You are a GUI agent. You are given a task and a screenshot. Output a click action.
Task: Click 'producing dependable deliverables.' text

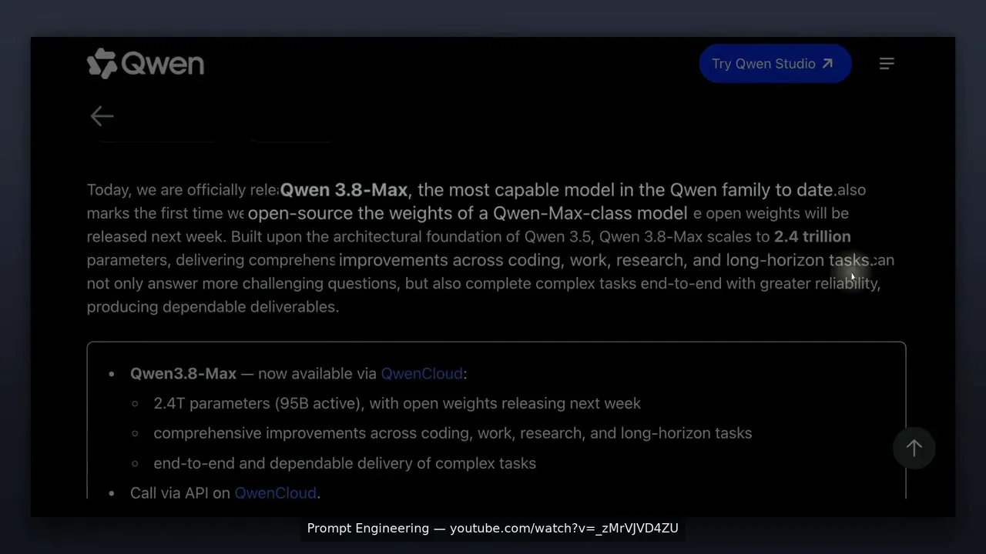tap(213, 307)
